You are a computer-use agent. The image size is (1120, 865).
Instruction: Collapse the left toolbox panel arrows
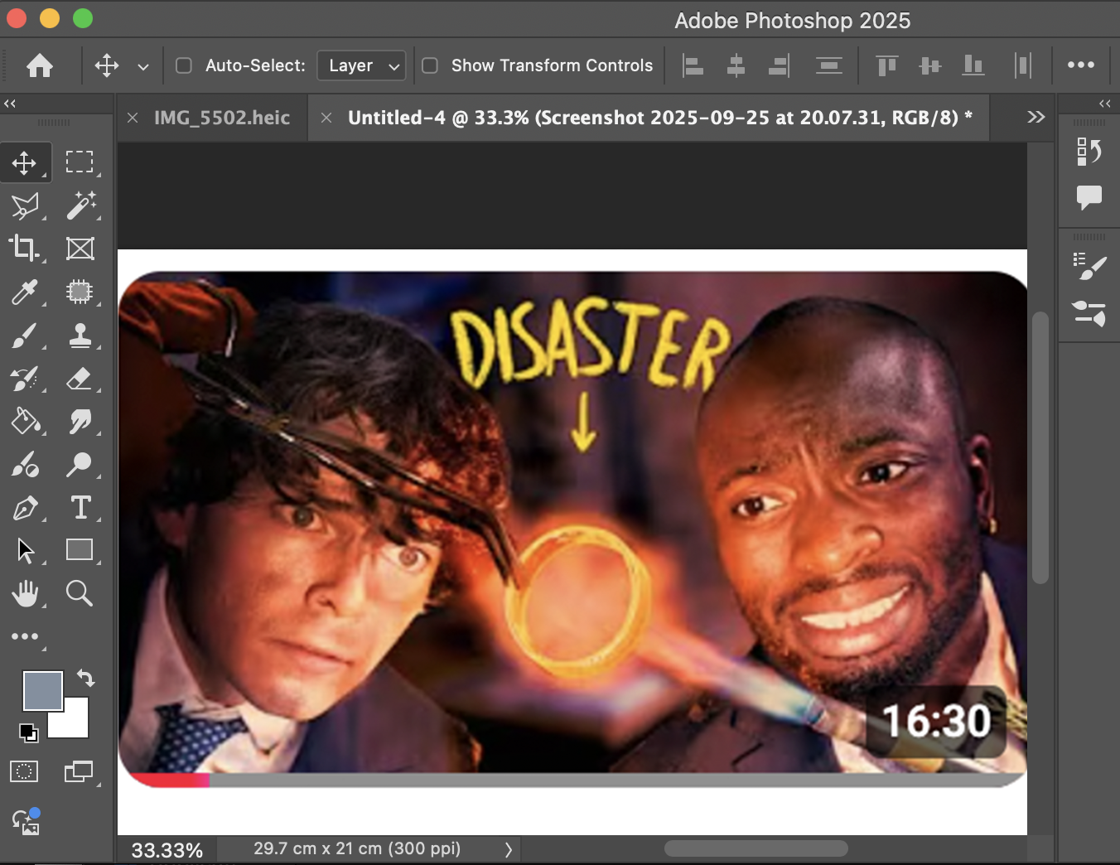[x=10, y=104]
